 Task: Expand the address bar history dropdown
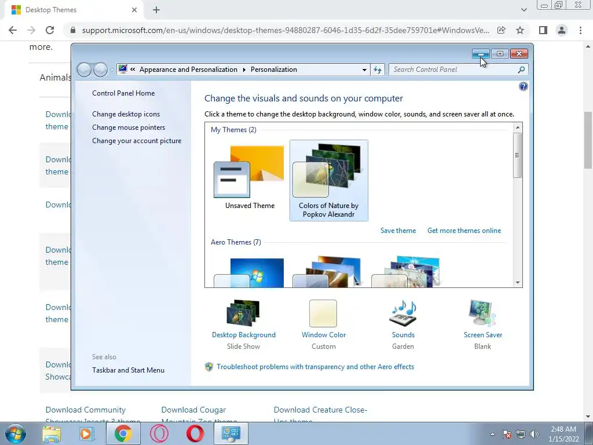coord(364,70)
